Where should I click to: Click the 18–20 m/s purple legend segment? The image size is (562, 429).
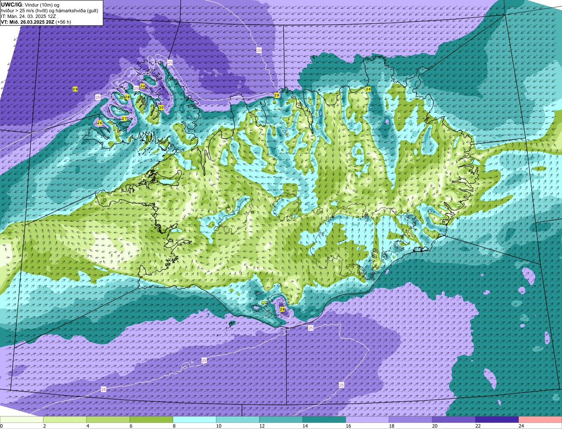[411, 419]
